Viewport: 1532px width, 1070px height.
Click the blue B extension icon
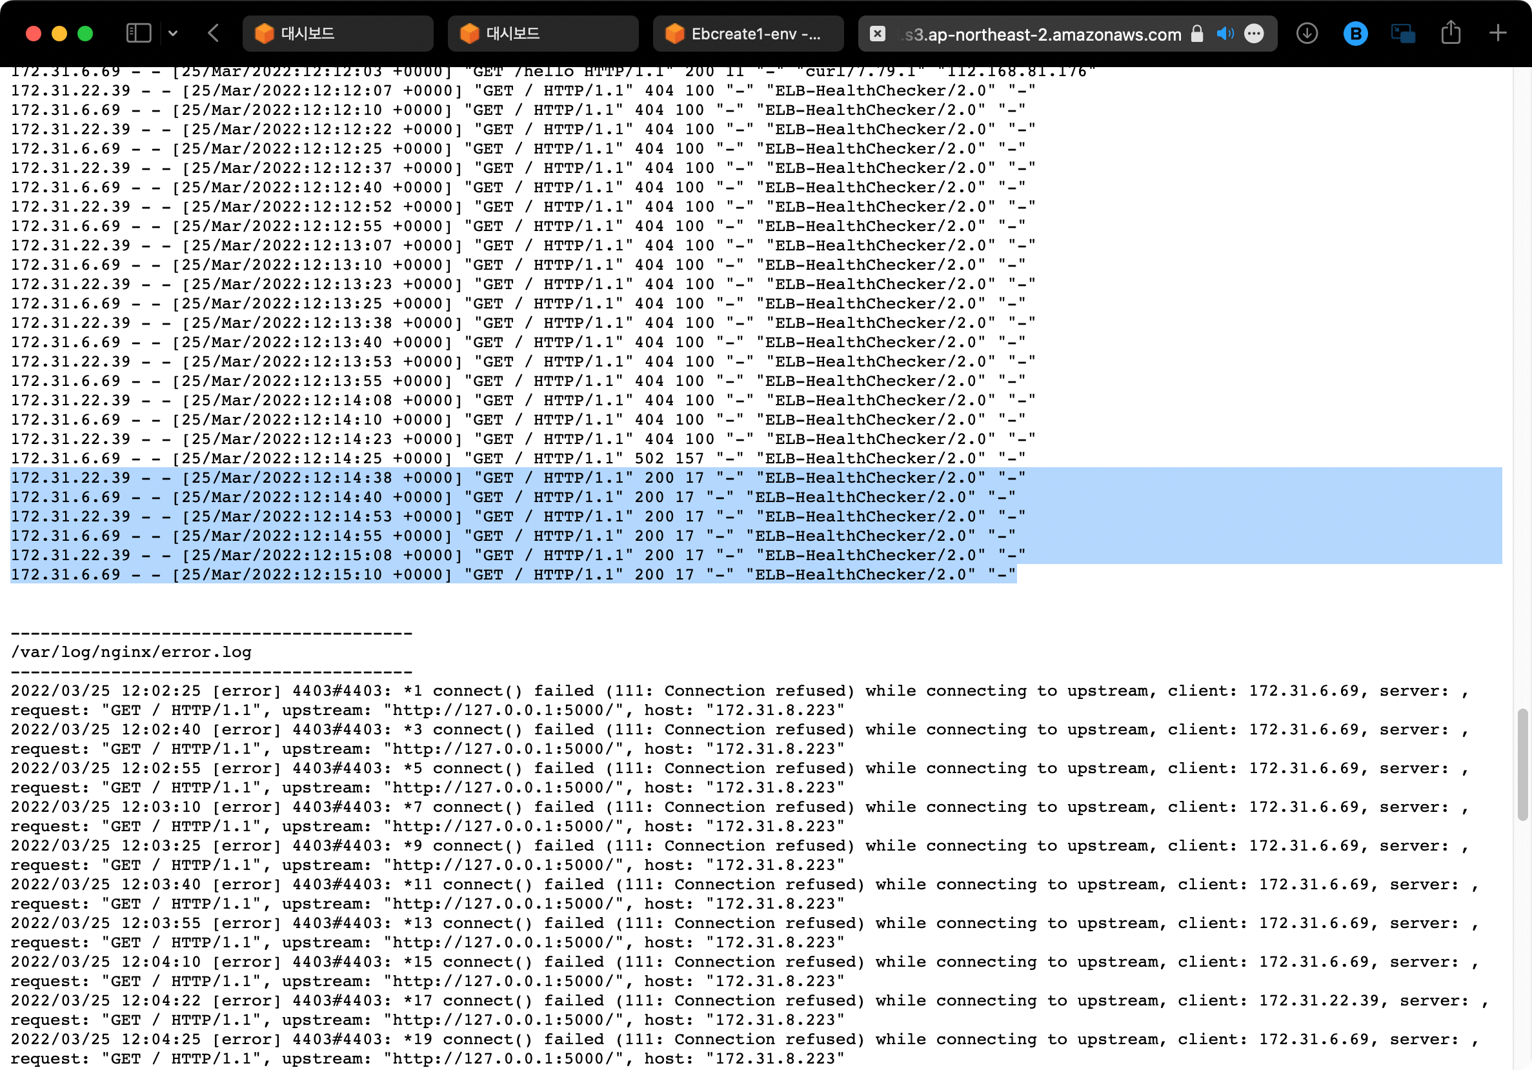click(1355, 34)
